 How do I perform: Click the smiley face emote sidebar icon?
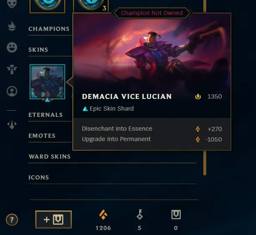click(12, 48)
